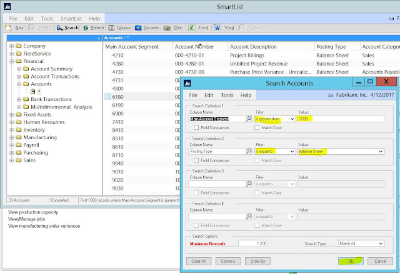Click lookup icon for Search Definition 1 column
This screenshot has width=400, height=274.
tap(249, 119)
